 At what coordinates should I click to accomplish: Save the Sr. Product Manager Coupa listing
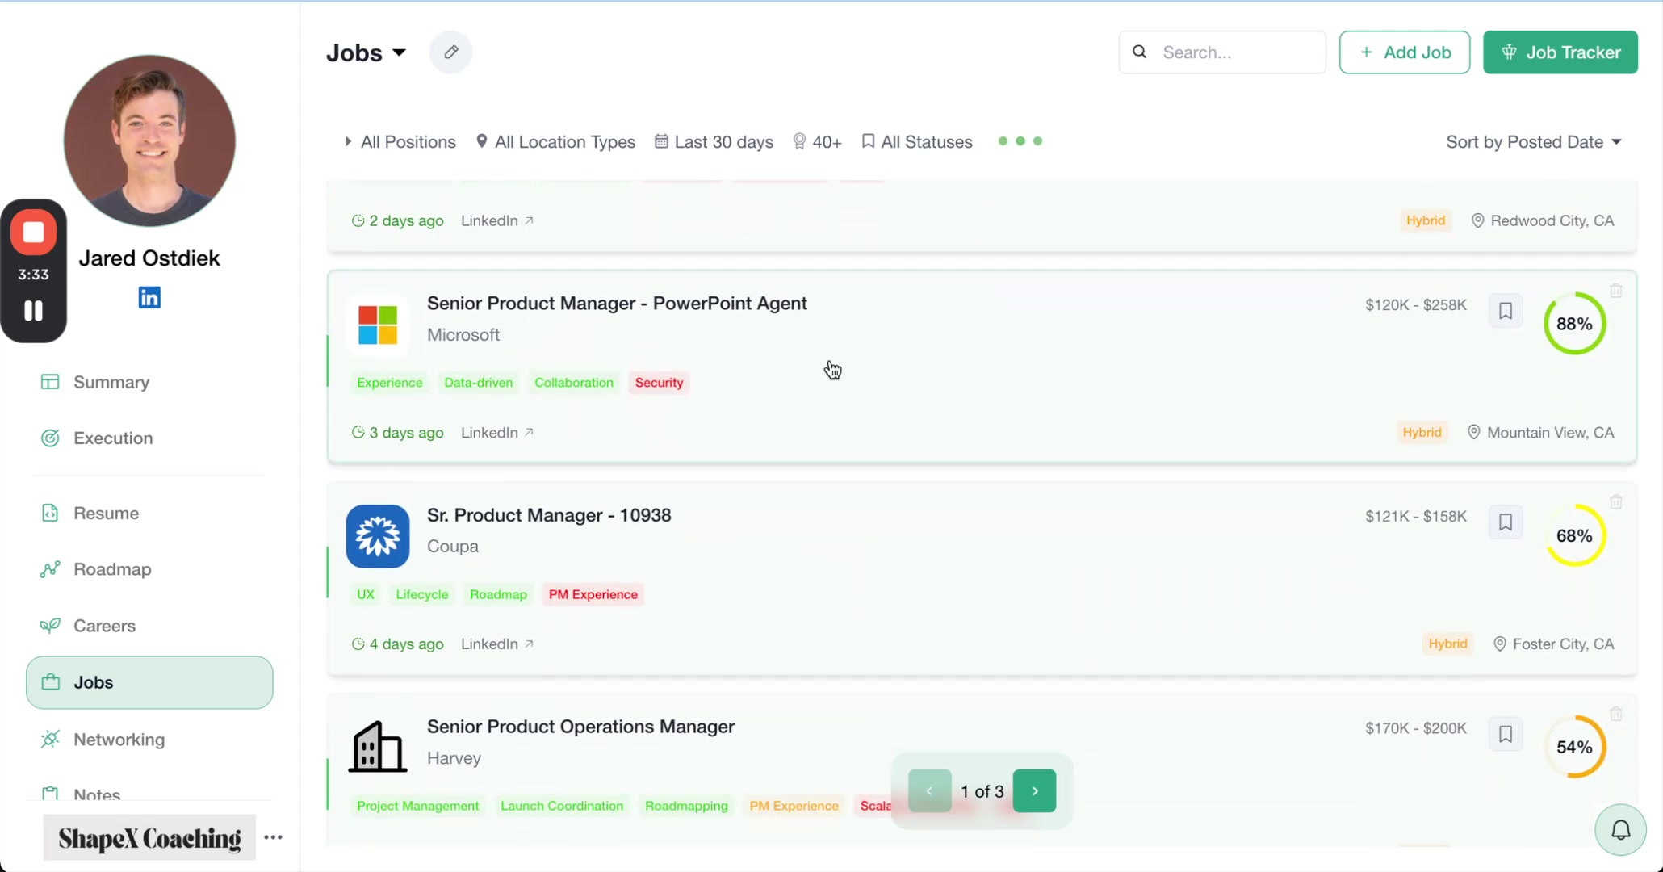pyautogui.click(x=1505, y=522)
